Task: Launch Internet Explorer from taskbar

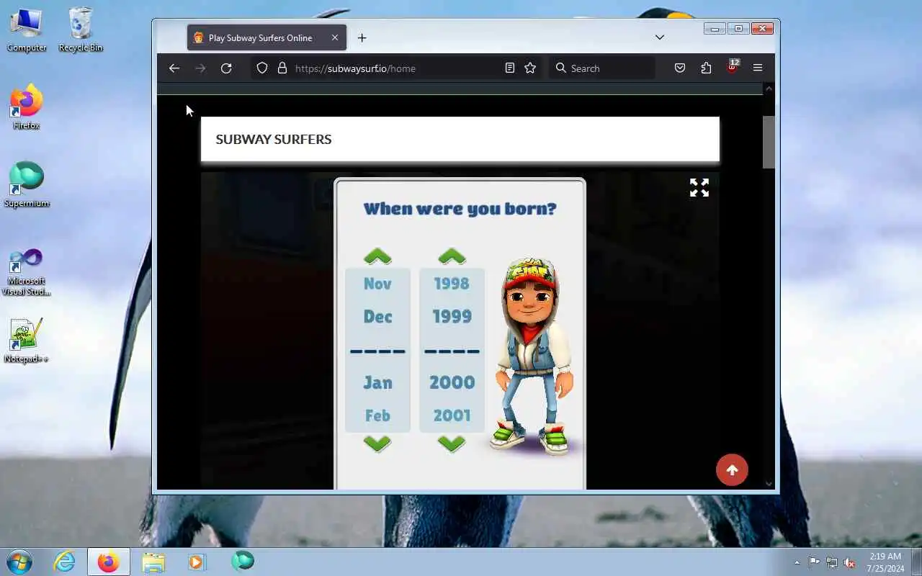Action: pyautogui.click(x=65, y=562)
